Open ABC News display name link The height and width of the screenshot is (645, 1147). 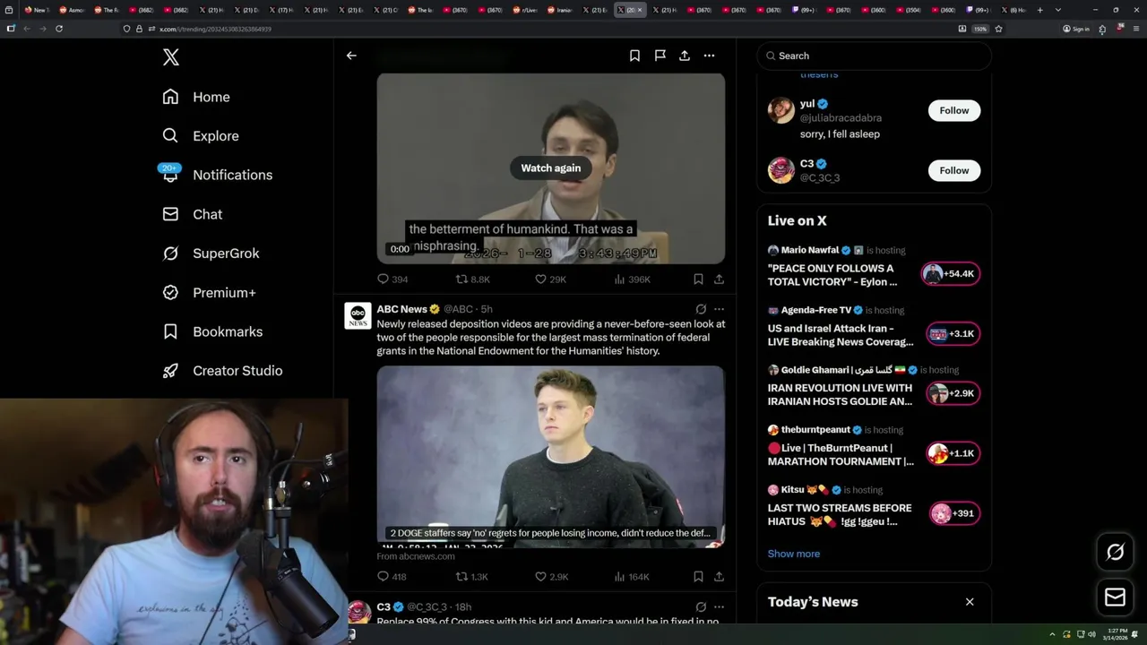tap(401, 309)
